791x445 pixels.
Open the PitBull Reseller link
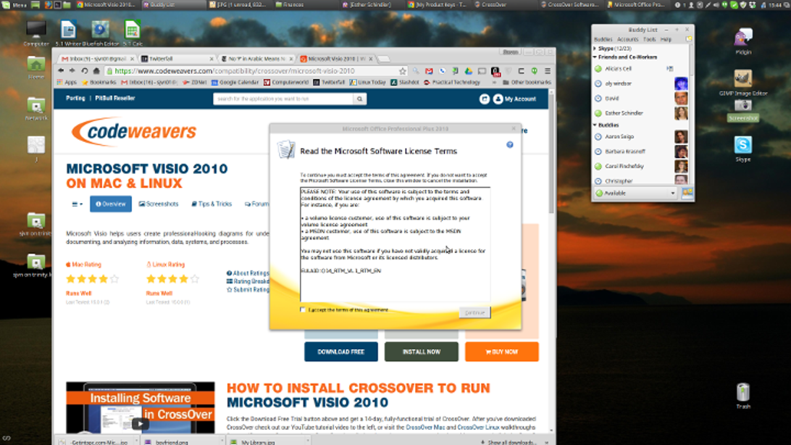[115, 99]
